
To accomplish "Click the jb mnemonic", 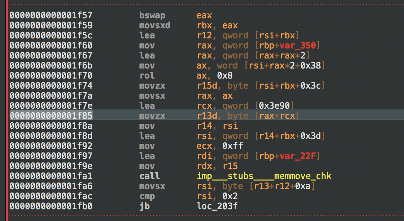I will (144, 206).
